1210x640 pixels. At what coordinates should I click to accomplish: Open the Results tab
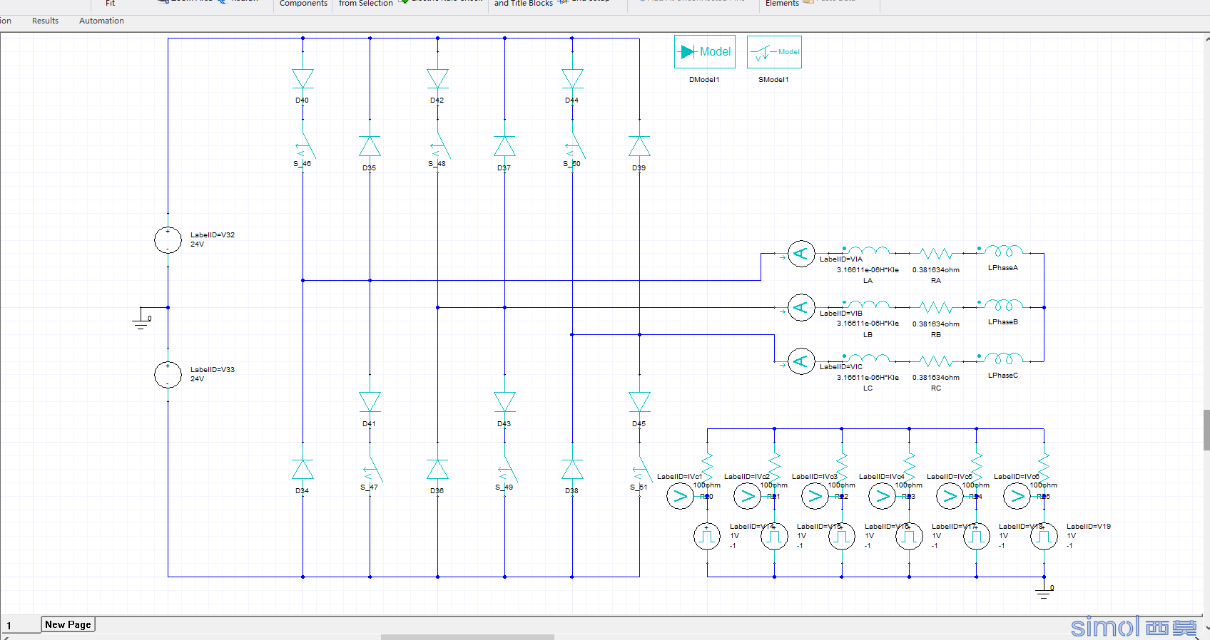coord(45,21)
